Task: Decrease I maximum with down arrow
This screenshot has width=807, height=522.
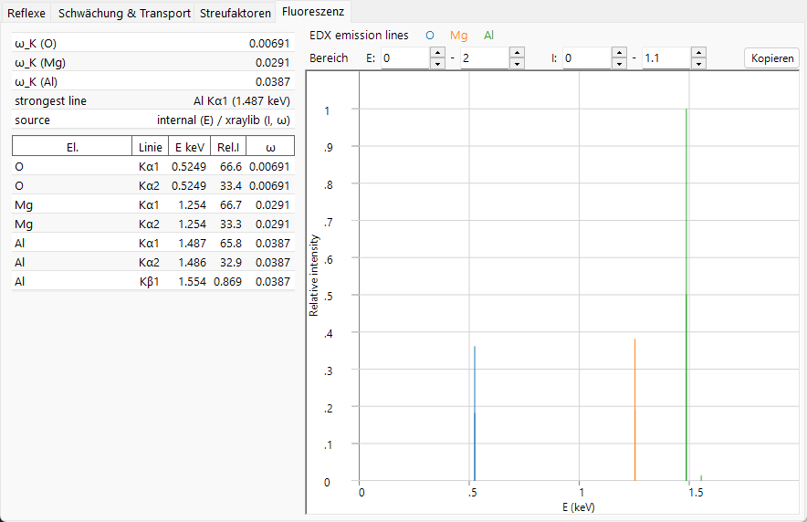Action: tap(698, 63)
